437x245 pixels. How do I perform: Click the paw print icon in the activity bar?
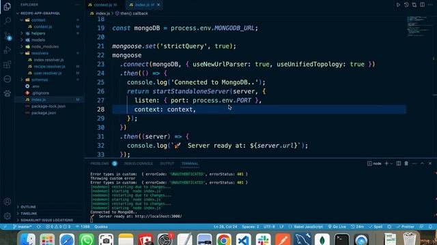[x=8, y=93]
